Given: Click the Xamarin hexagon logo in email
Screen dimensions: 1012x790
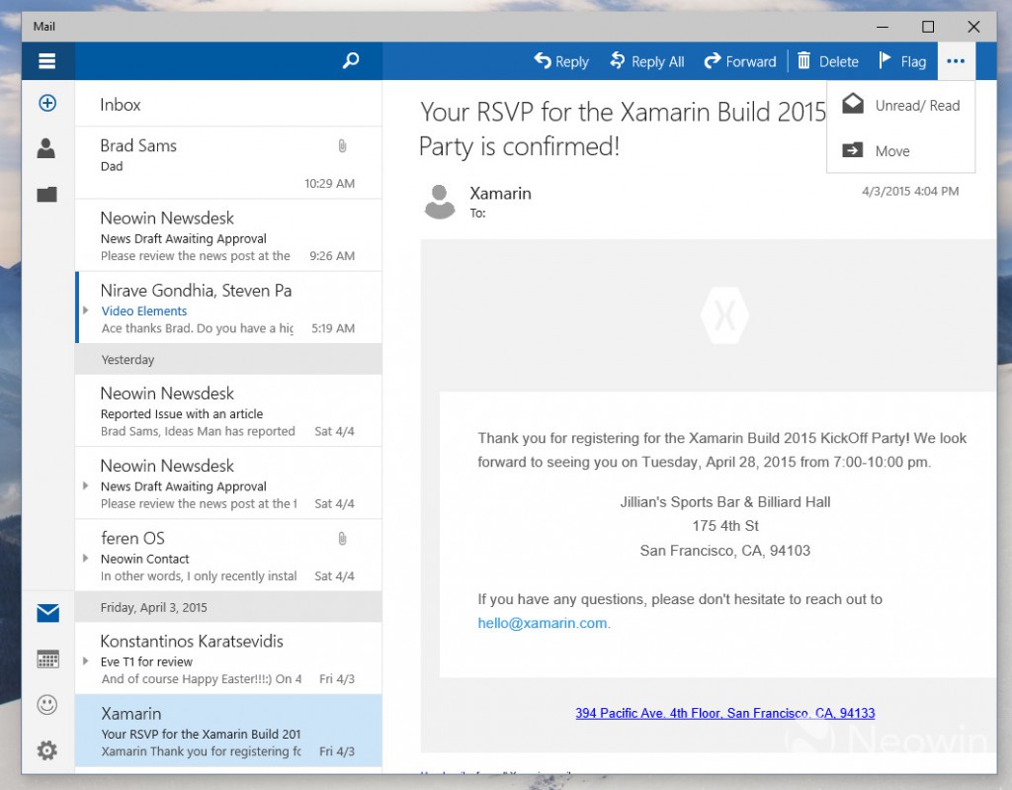Looking at the screenshot, I should pos(724,315).
